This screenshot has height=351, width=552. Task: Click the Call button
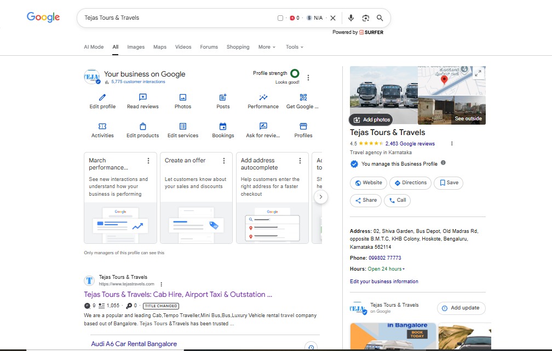click(x=397, y=200)
